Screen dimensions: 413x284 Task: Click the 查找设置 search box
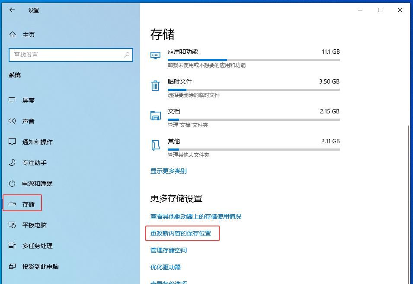[71, 55]
